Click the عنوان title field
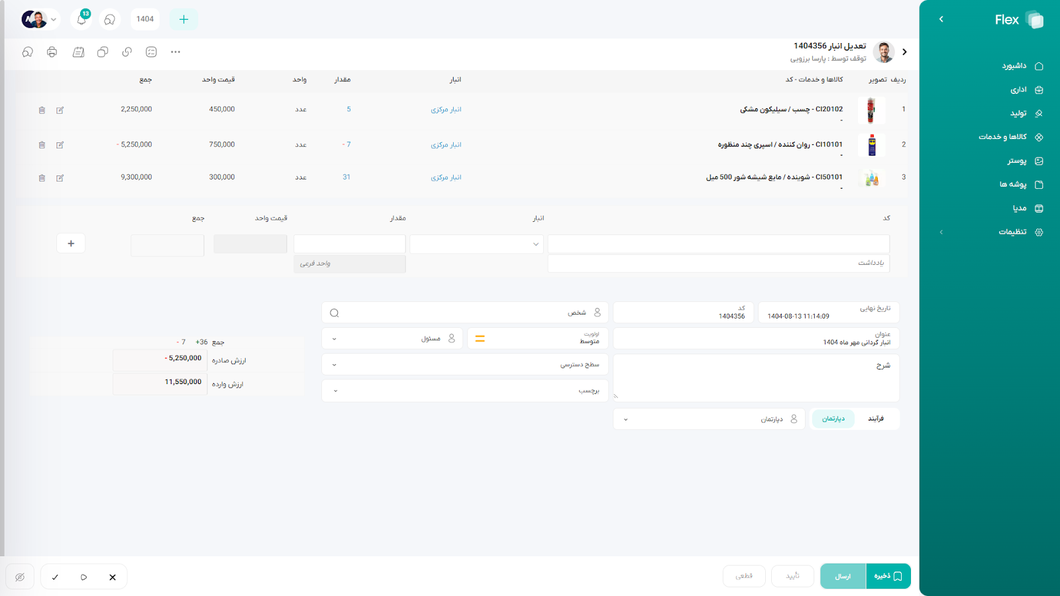The image size is (1060, 596). pos(756,338)
